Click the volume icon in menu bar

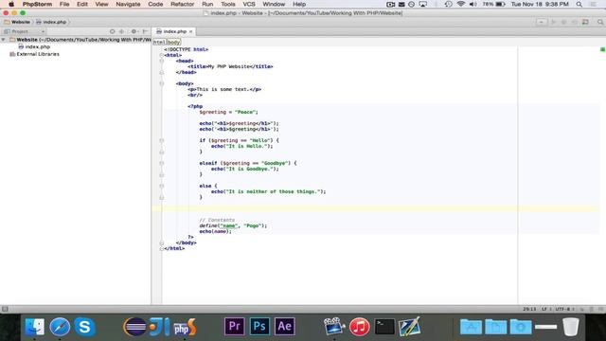click(x=472, y=4)
